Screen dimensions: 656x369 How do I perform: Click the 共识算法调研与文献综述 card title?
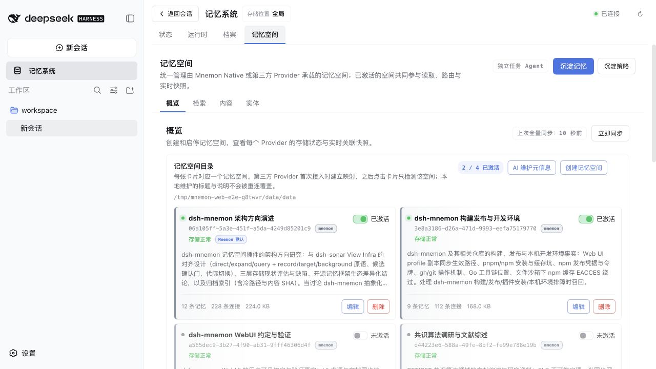[451, 335]
